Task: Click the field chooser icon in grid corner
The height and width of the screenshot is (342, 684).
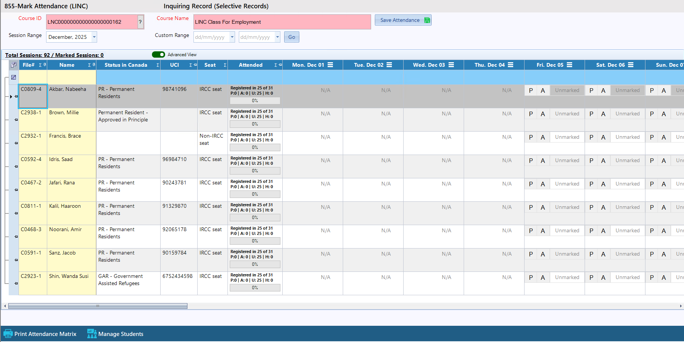Action: point(14,65)
